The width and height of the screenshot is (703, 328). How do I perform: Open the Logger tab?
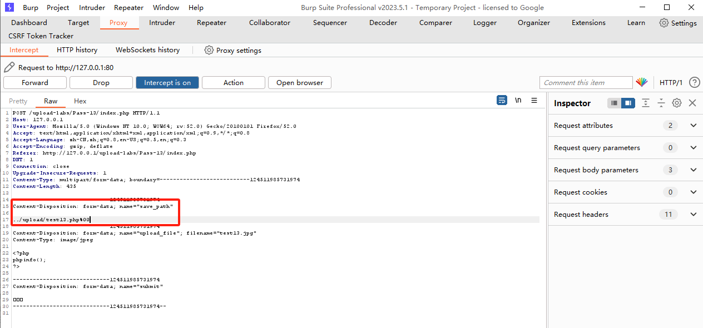(485, 23)
